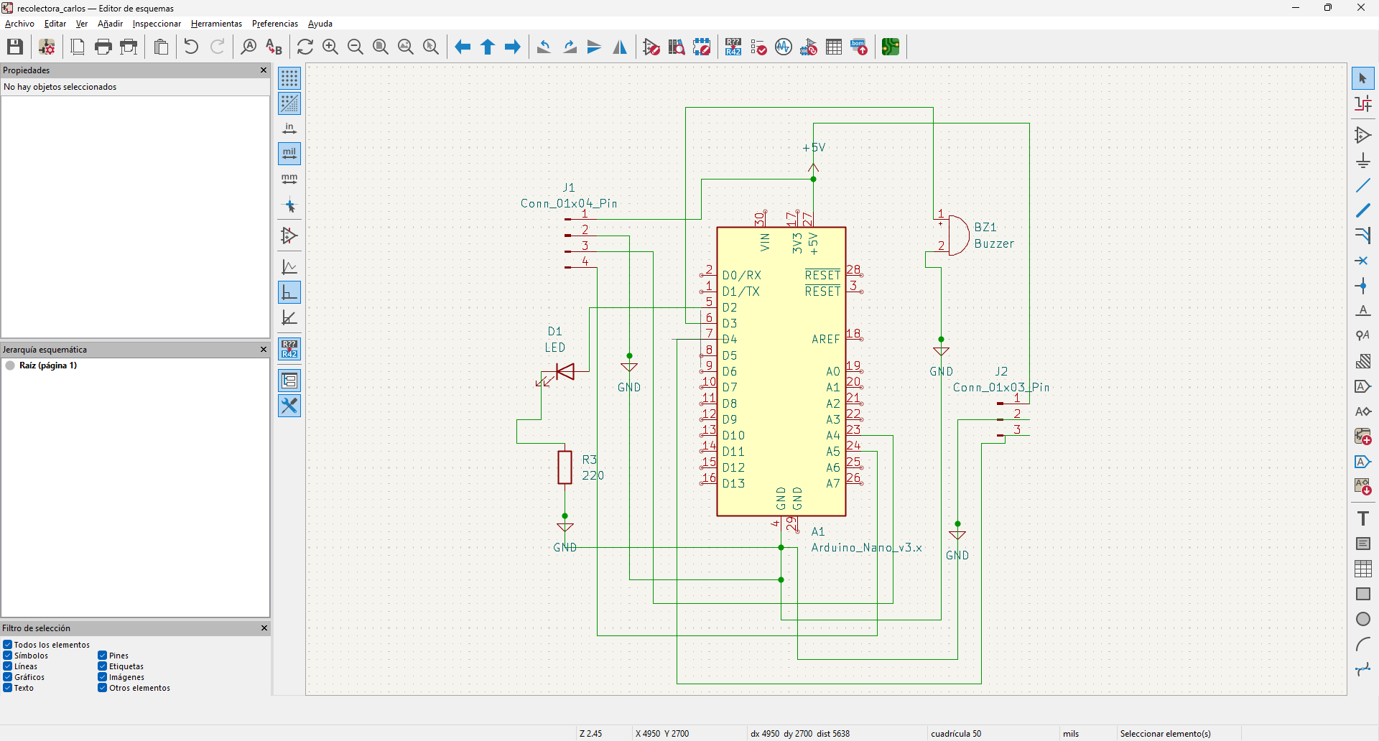
Task: Close the Propiedades panel
Action: point(264,70)
